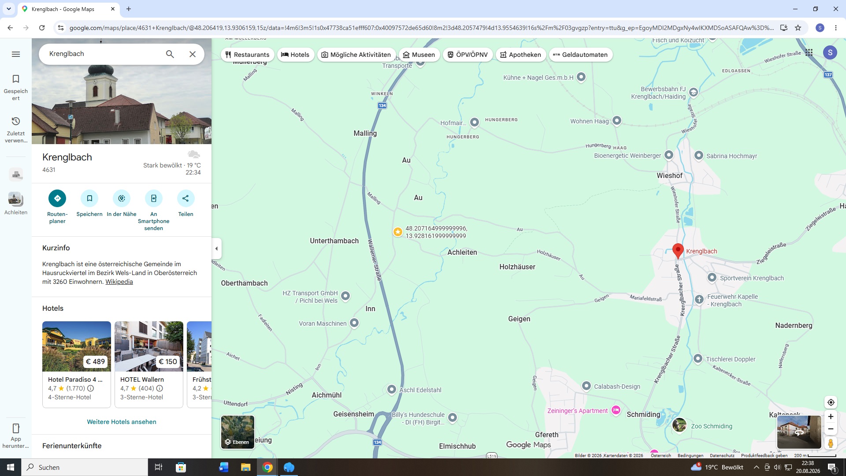Select the Tischlerei Doppler map marker
The height and width of the screenshot is (476, 846).
click(x=698, y=359)
